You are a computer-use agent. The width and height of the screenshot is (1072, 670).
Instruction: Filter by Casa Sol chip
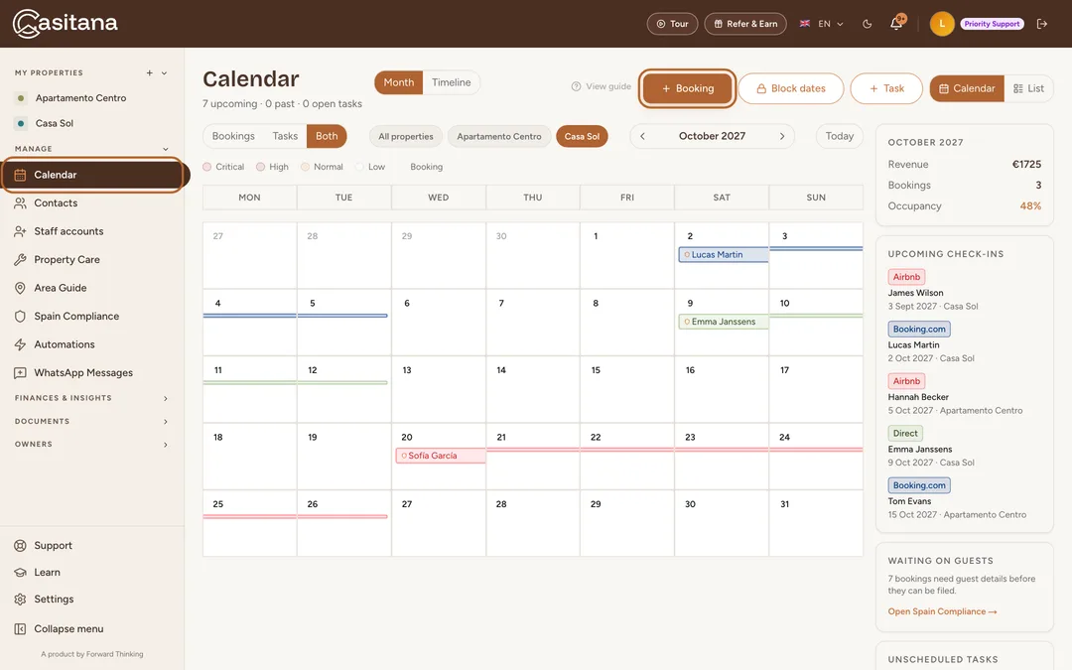582,137
